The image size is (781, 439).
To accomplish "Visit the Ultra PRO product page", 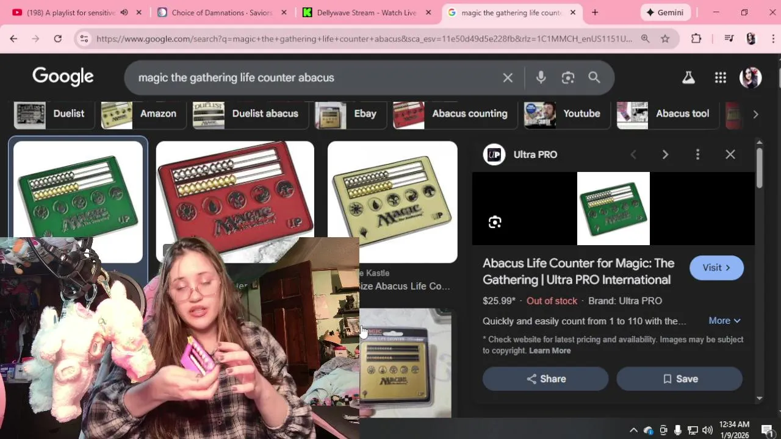I will pos(716,268).
